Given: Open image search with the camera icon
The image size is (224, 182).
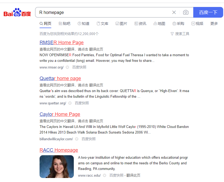Looking at the screenshot, I should click(186, 12).
